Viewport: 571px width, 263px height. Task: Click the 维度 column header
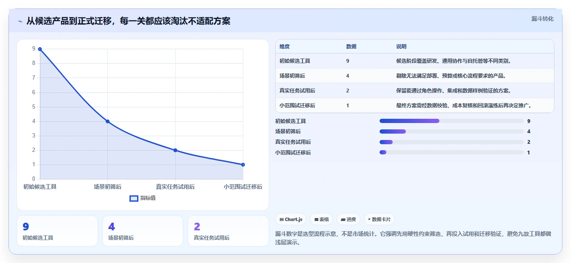[284, 46]
